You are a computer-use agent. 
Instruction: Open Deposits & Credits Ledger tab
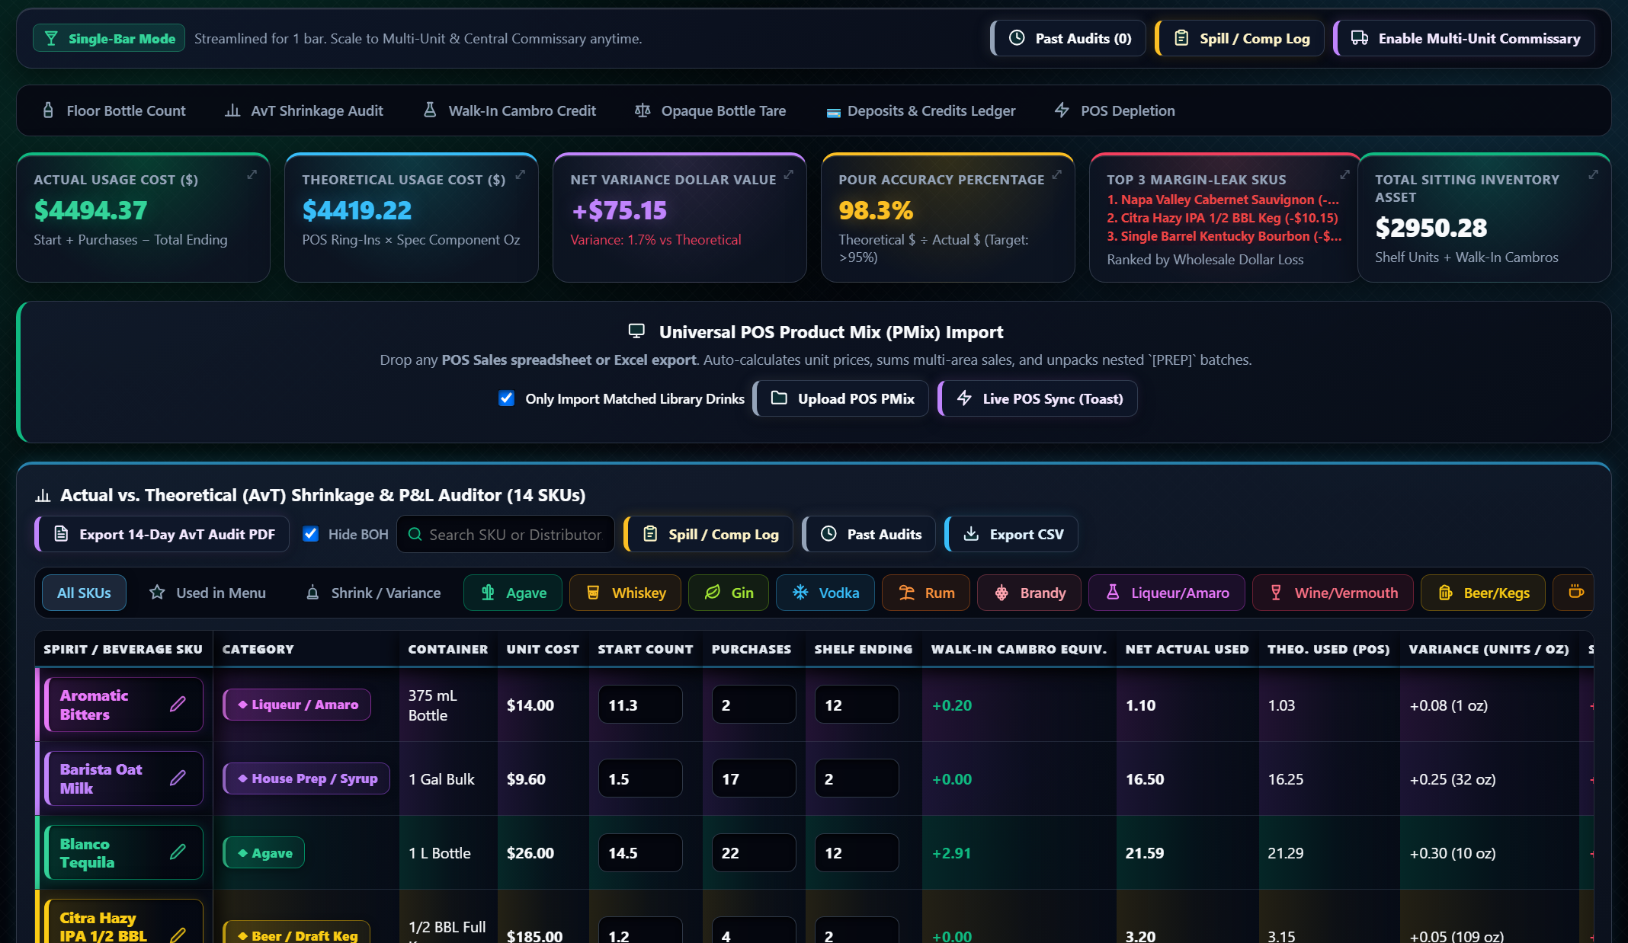click(921, 110)
